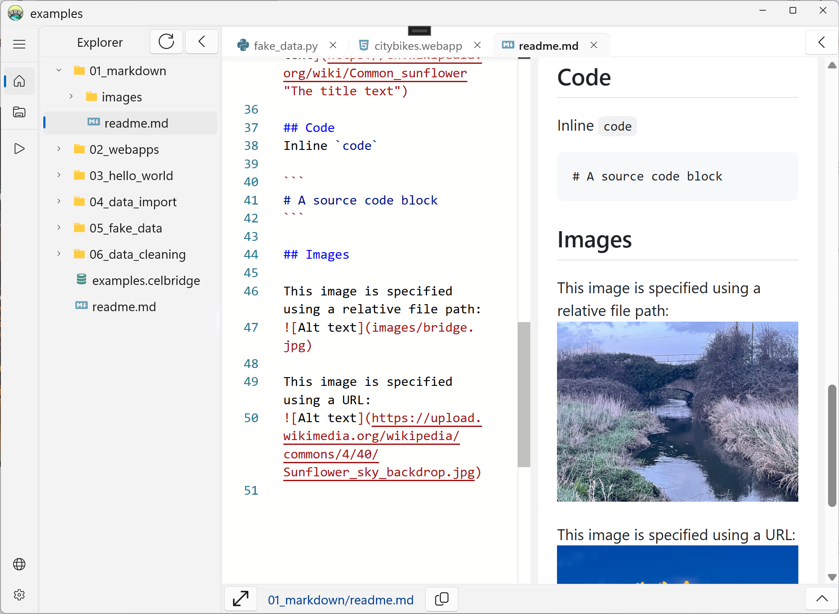Copy the file path with the copy icon
Viewport: 839px width, 614px height.
(442, 599)
